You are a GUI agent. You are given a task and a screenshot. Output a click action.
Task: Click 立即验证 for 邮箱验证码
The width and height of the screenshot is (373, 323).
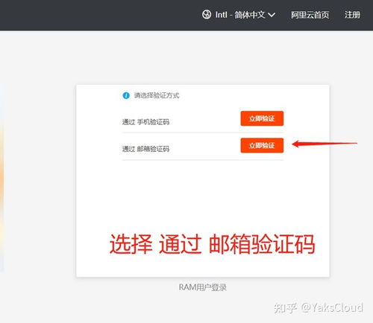[262, 145]
